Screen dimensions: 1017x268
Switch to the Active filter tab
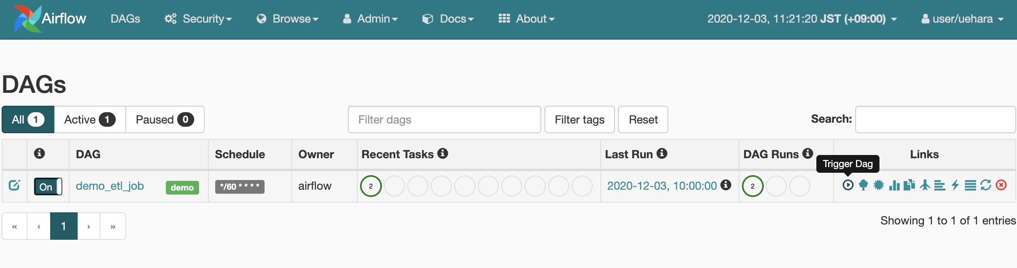coord(90,119)
